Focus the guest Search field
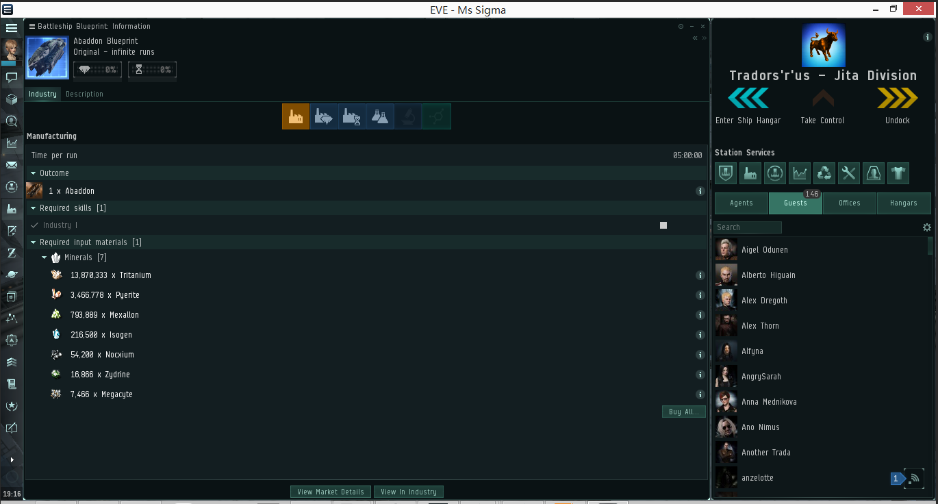 click(748, 227)
